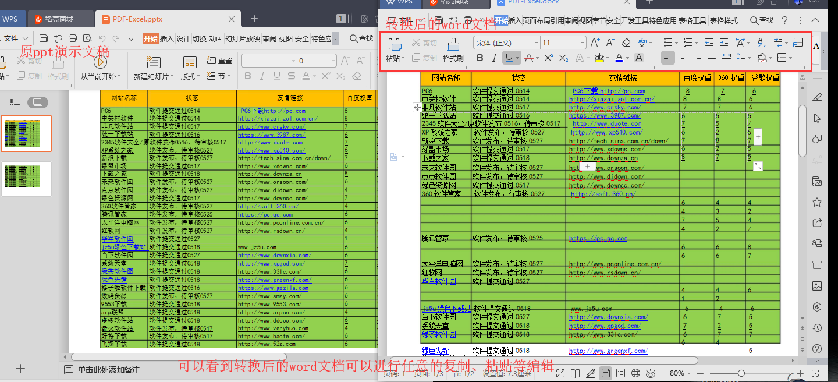Viewport: 838px width, 382px height.
Task: Toggle center alignment in Word ribbon
Action: pos(683,58)
